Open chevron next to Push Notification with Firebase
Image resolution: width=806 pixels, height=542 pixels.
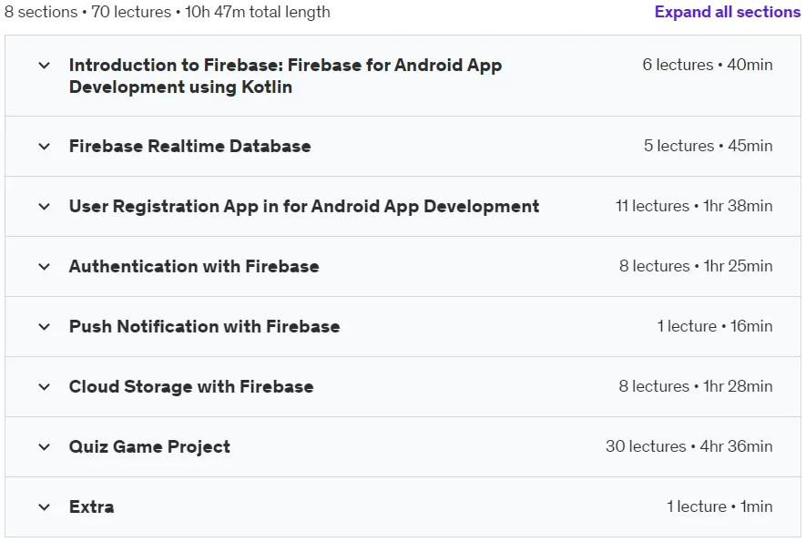[45, 327]
